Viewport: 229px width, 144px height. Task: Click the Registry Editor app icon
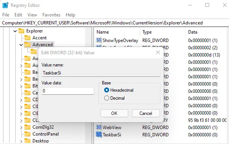point(5,5)
